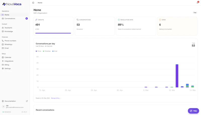The width and height of the screenshot is (201, 115).
Task: Click the 'GW's Organization' subtitle
Action: click(40, 13)
